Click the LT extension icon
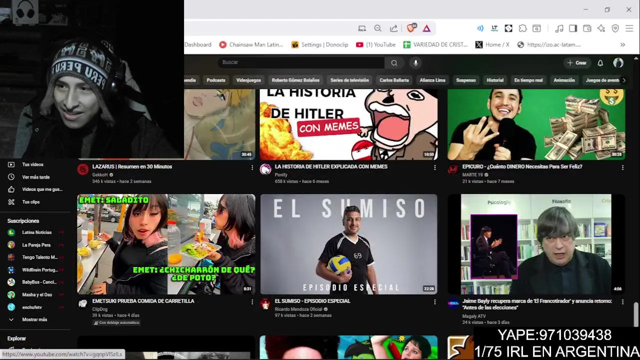 pyautogui.click(x=494, y=28)
